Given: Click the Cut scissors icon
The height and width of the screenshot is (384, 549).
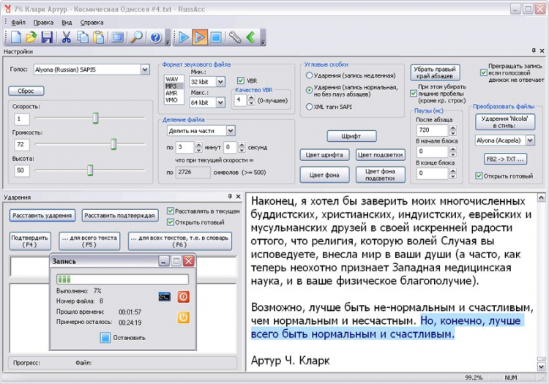Looking at the screenshot, I should pos(66,37).
